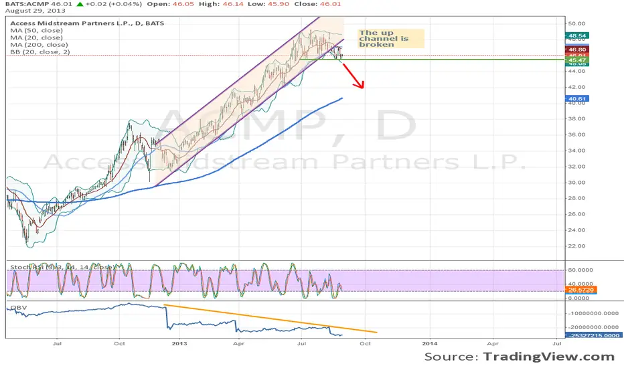
Task: Click the blue -25327215.0000 OBV tag
Action: tap(593, 335)
